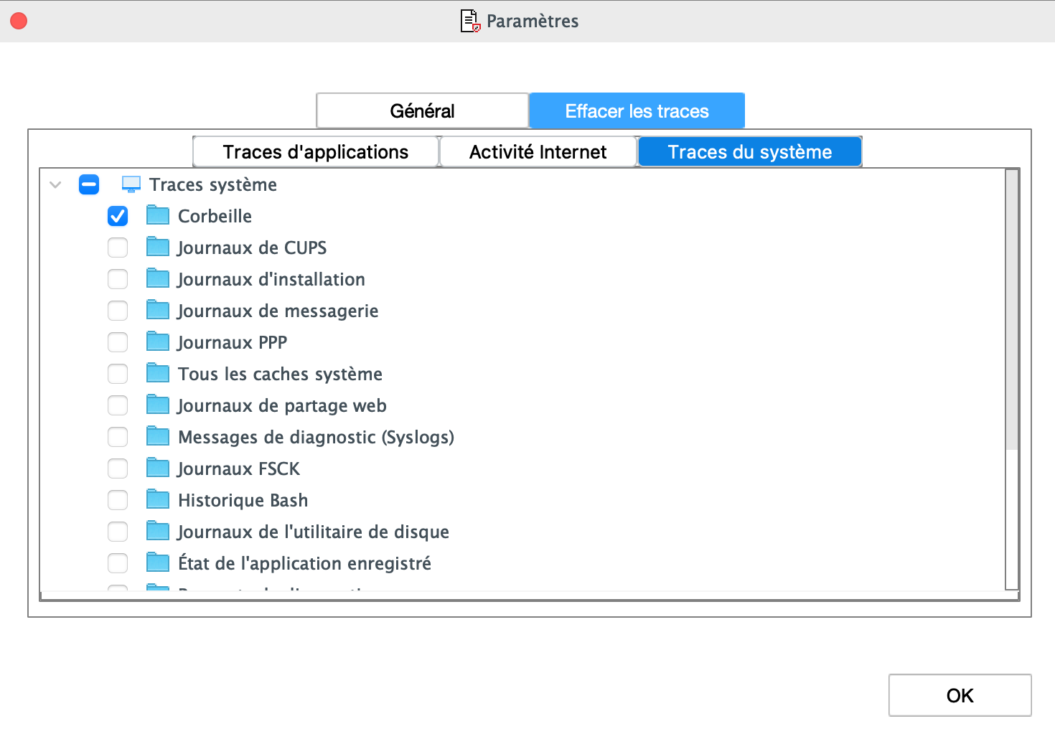Viewport: 1055px width, 744px height.
Task: Select the Journaux d'installation label
Action: coord(271,279)
